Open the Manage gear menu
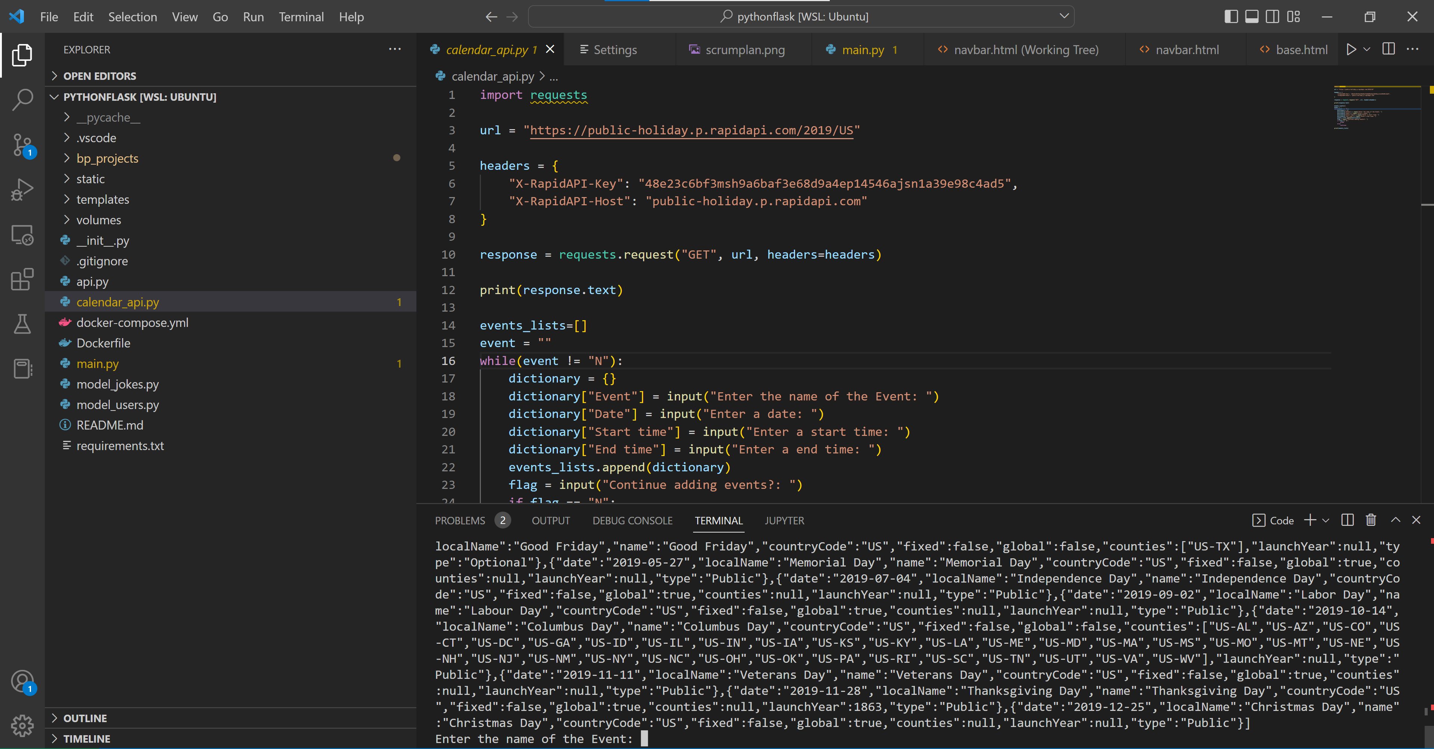 22,726
